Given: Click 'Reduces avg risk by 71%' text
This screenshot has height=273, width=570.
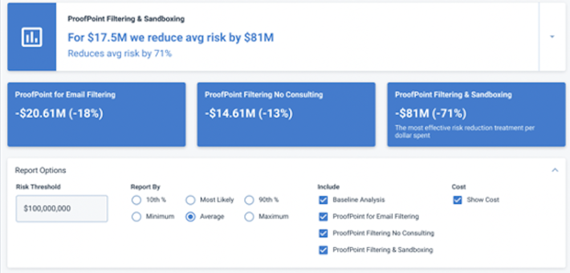Looking at the screenshot, I should pos(120,53).
